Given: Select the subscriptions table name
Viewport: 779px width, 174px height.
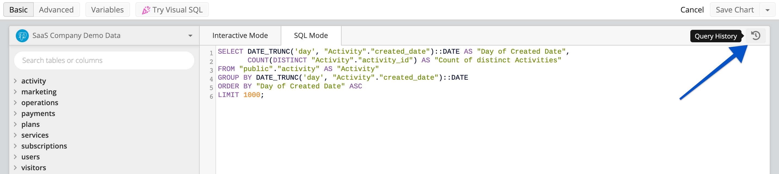Looking at the screenshot, I should (44, 146).
